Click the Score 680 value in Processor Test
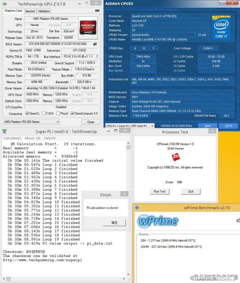This screenshot has width=240, height=283. pyautogui.click(x=180, y=182)
